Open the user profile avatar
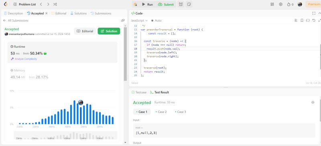This screenshot has height=146, width=321. coord(300,4)
